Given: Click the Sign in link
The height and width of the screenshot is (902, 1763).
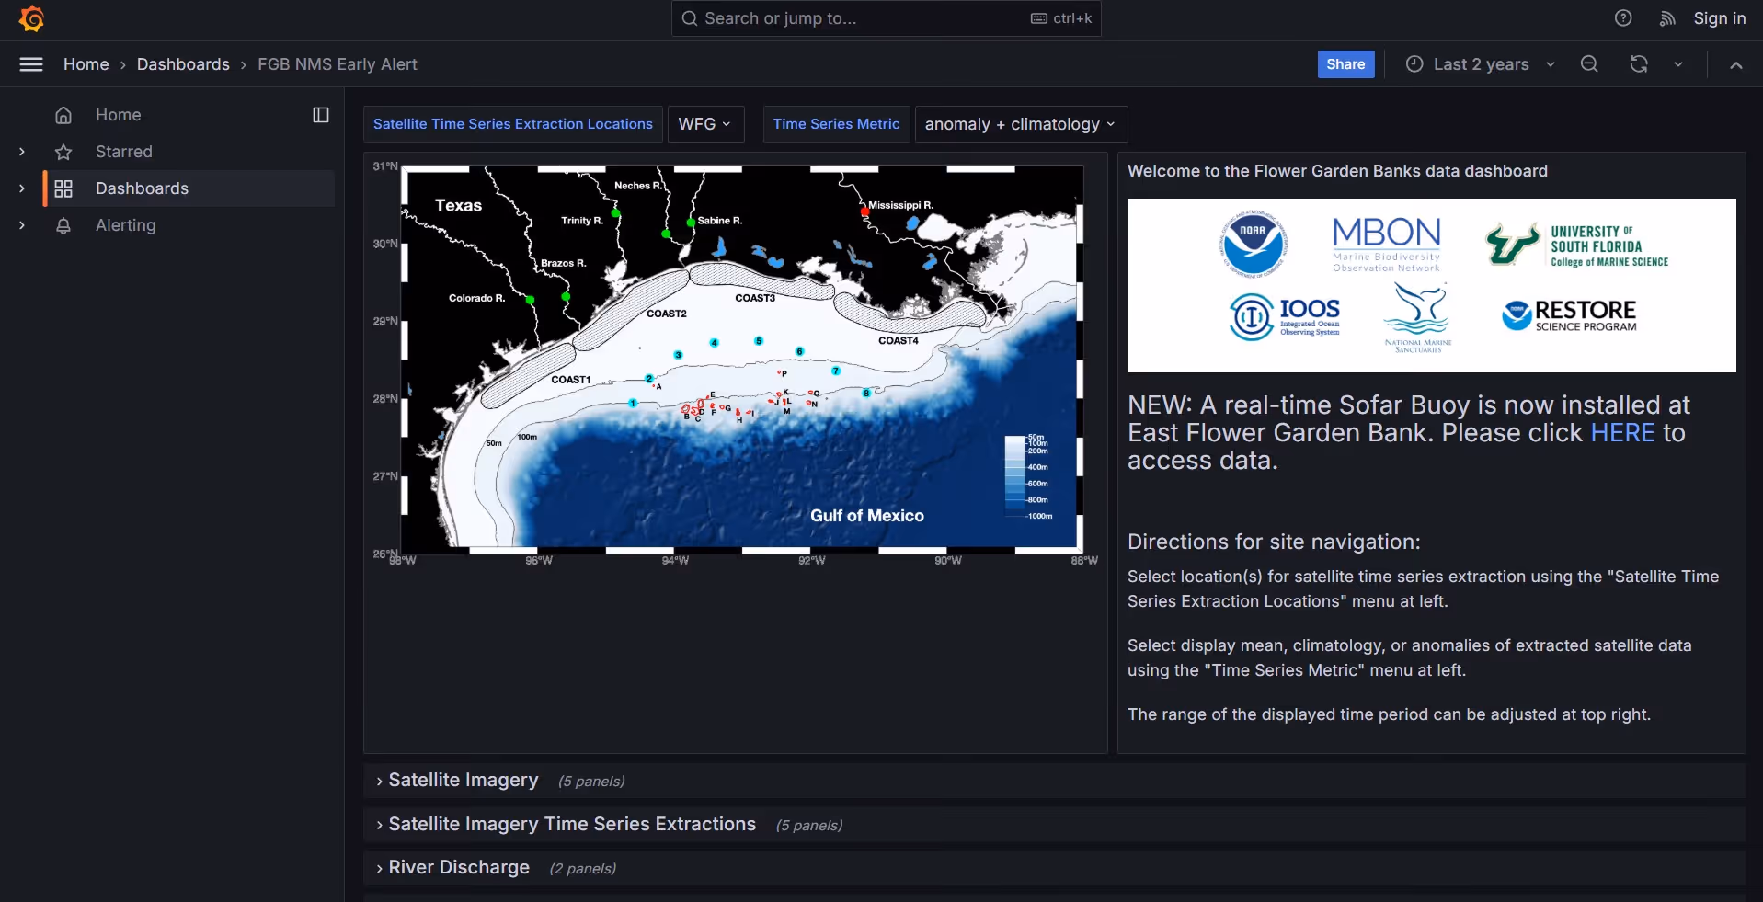Looking at the screenshot, I should tap(1720, 18).
